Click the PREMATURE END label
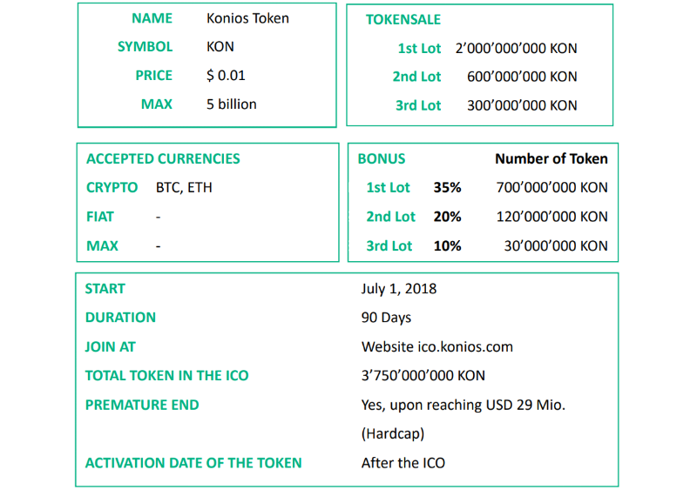Viewport: 697px width, 490px height. (142, 405)
